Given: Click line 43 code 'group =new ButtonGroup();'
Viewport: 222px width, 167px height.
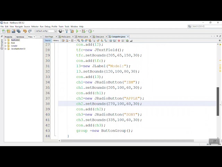Looking at the screenshot, I should 104,131.
